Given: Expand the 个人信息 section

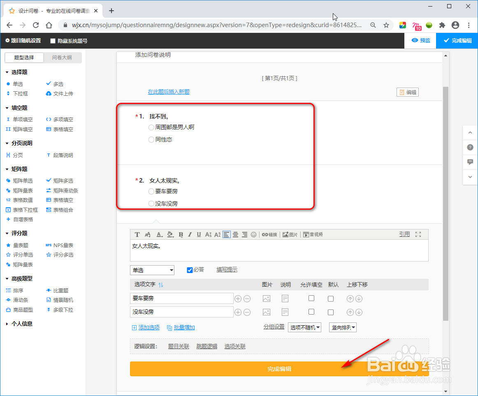Looking at the screenshot, I should coord(19,324).
